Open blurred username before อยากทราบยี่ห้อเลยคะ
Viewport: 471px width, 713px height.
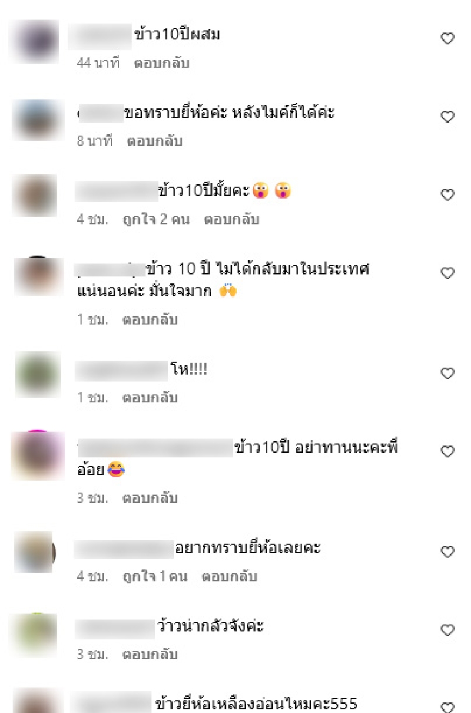click(123, 549)
